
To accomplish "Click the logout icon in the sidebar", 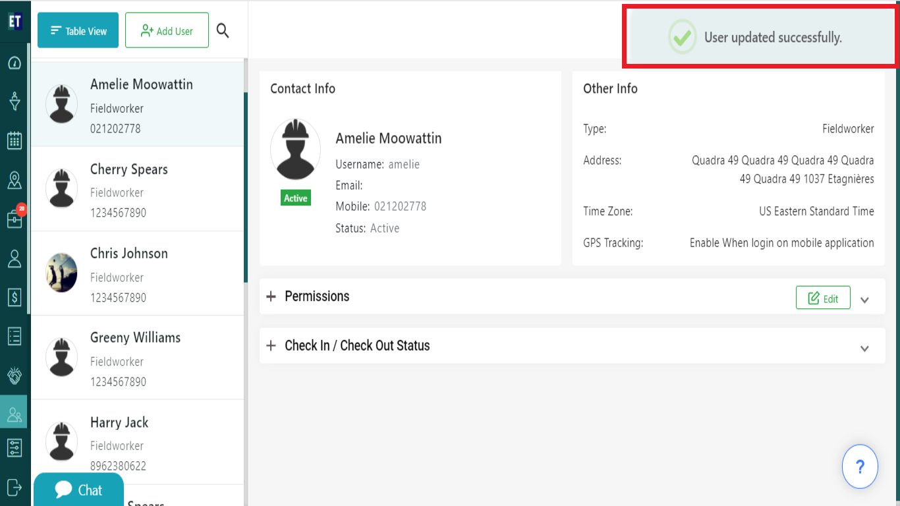I will click(x=14, y=488).
